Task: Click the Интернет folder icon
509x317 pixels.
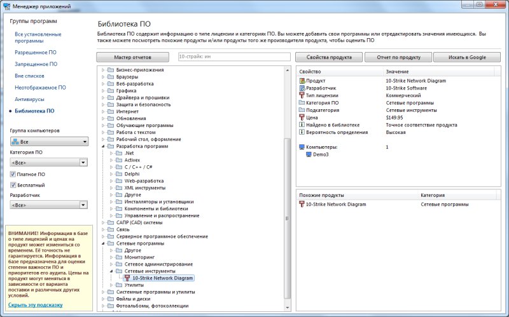Action: [111, 112]
